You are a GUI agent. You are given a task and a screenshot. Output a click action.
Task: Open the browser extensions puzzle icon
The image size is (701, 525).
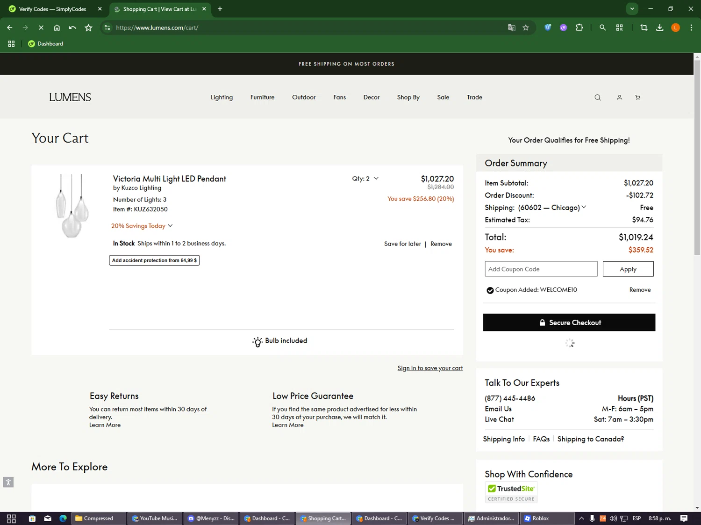tap(579, 28)
